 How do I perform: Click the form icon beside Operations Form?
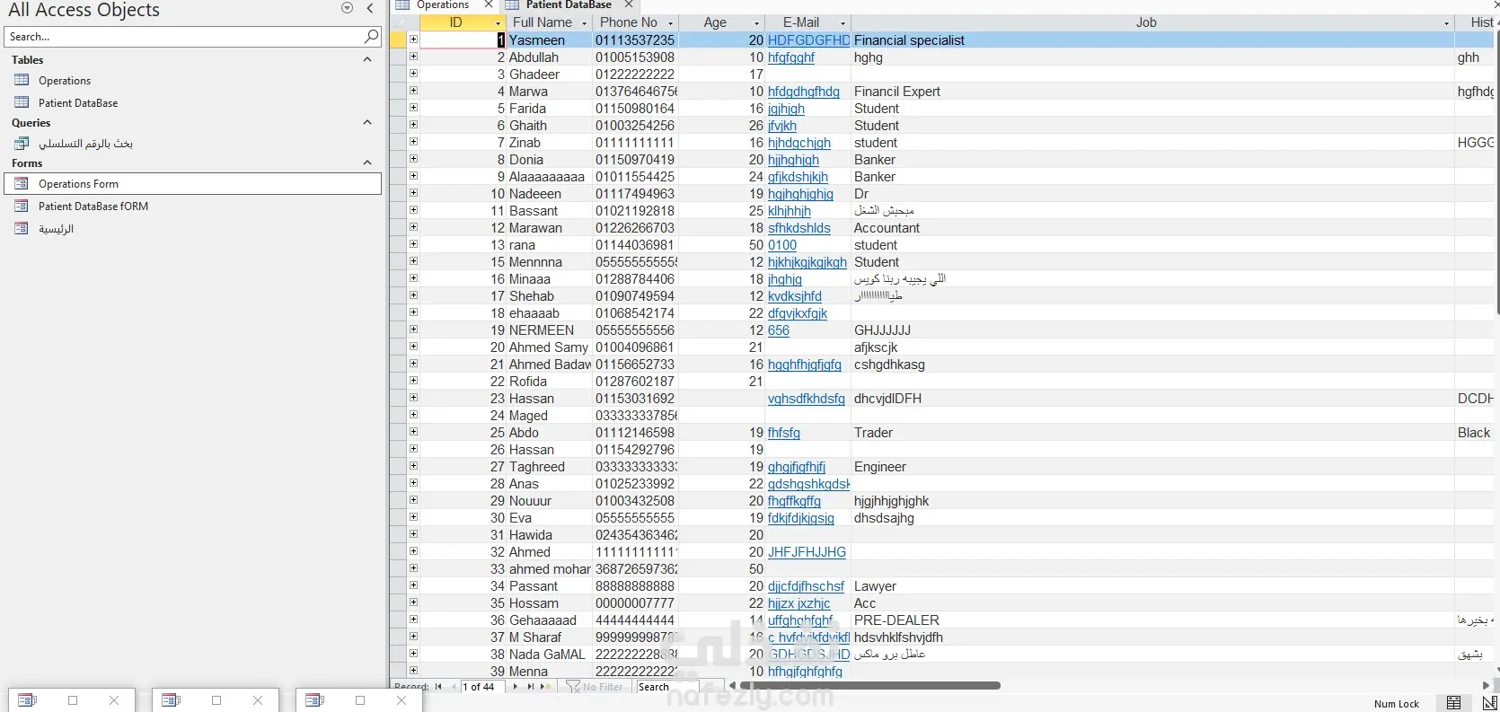[22, 183]
